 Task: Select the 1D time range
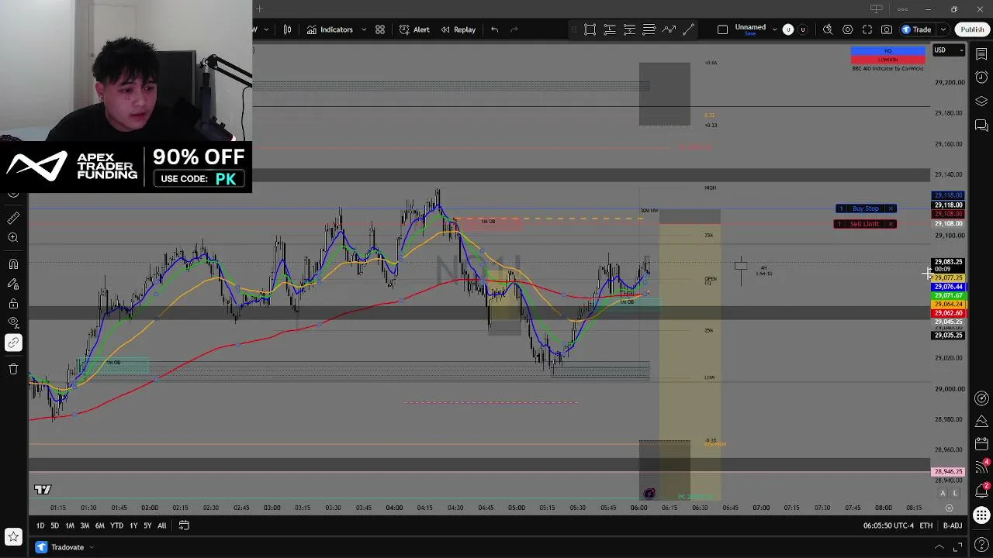point(40,525)
